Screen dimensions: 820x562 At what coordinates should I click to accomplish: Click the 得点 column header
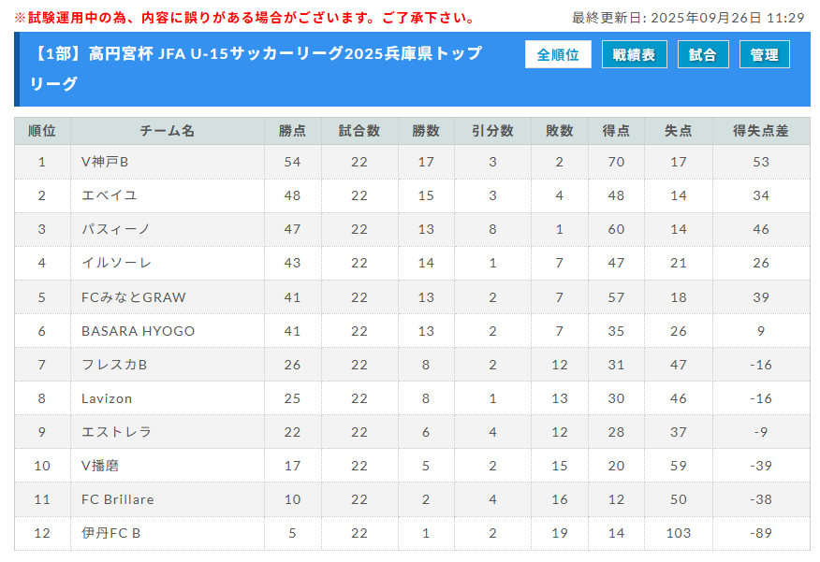coord(615,131)
